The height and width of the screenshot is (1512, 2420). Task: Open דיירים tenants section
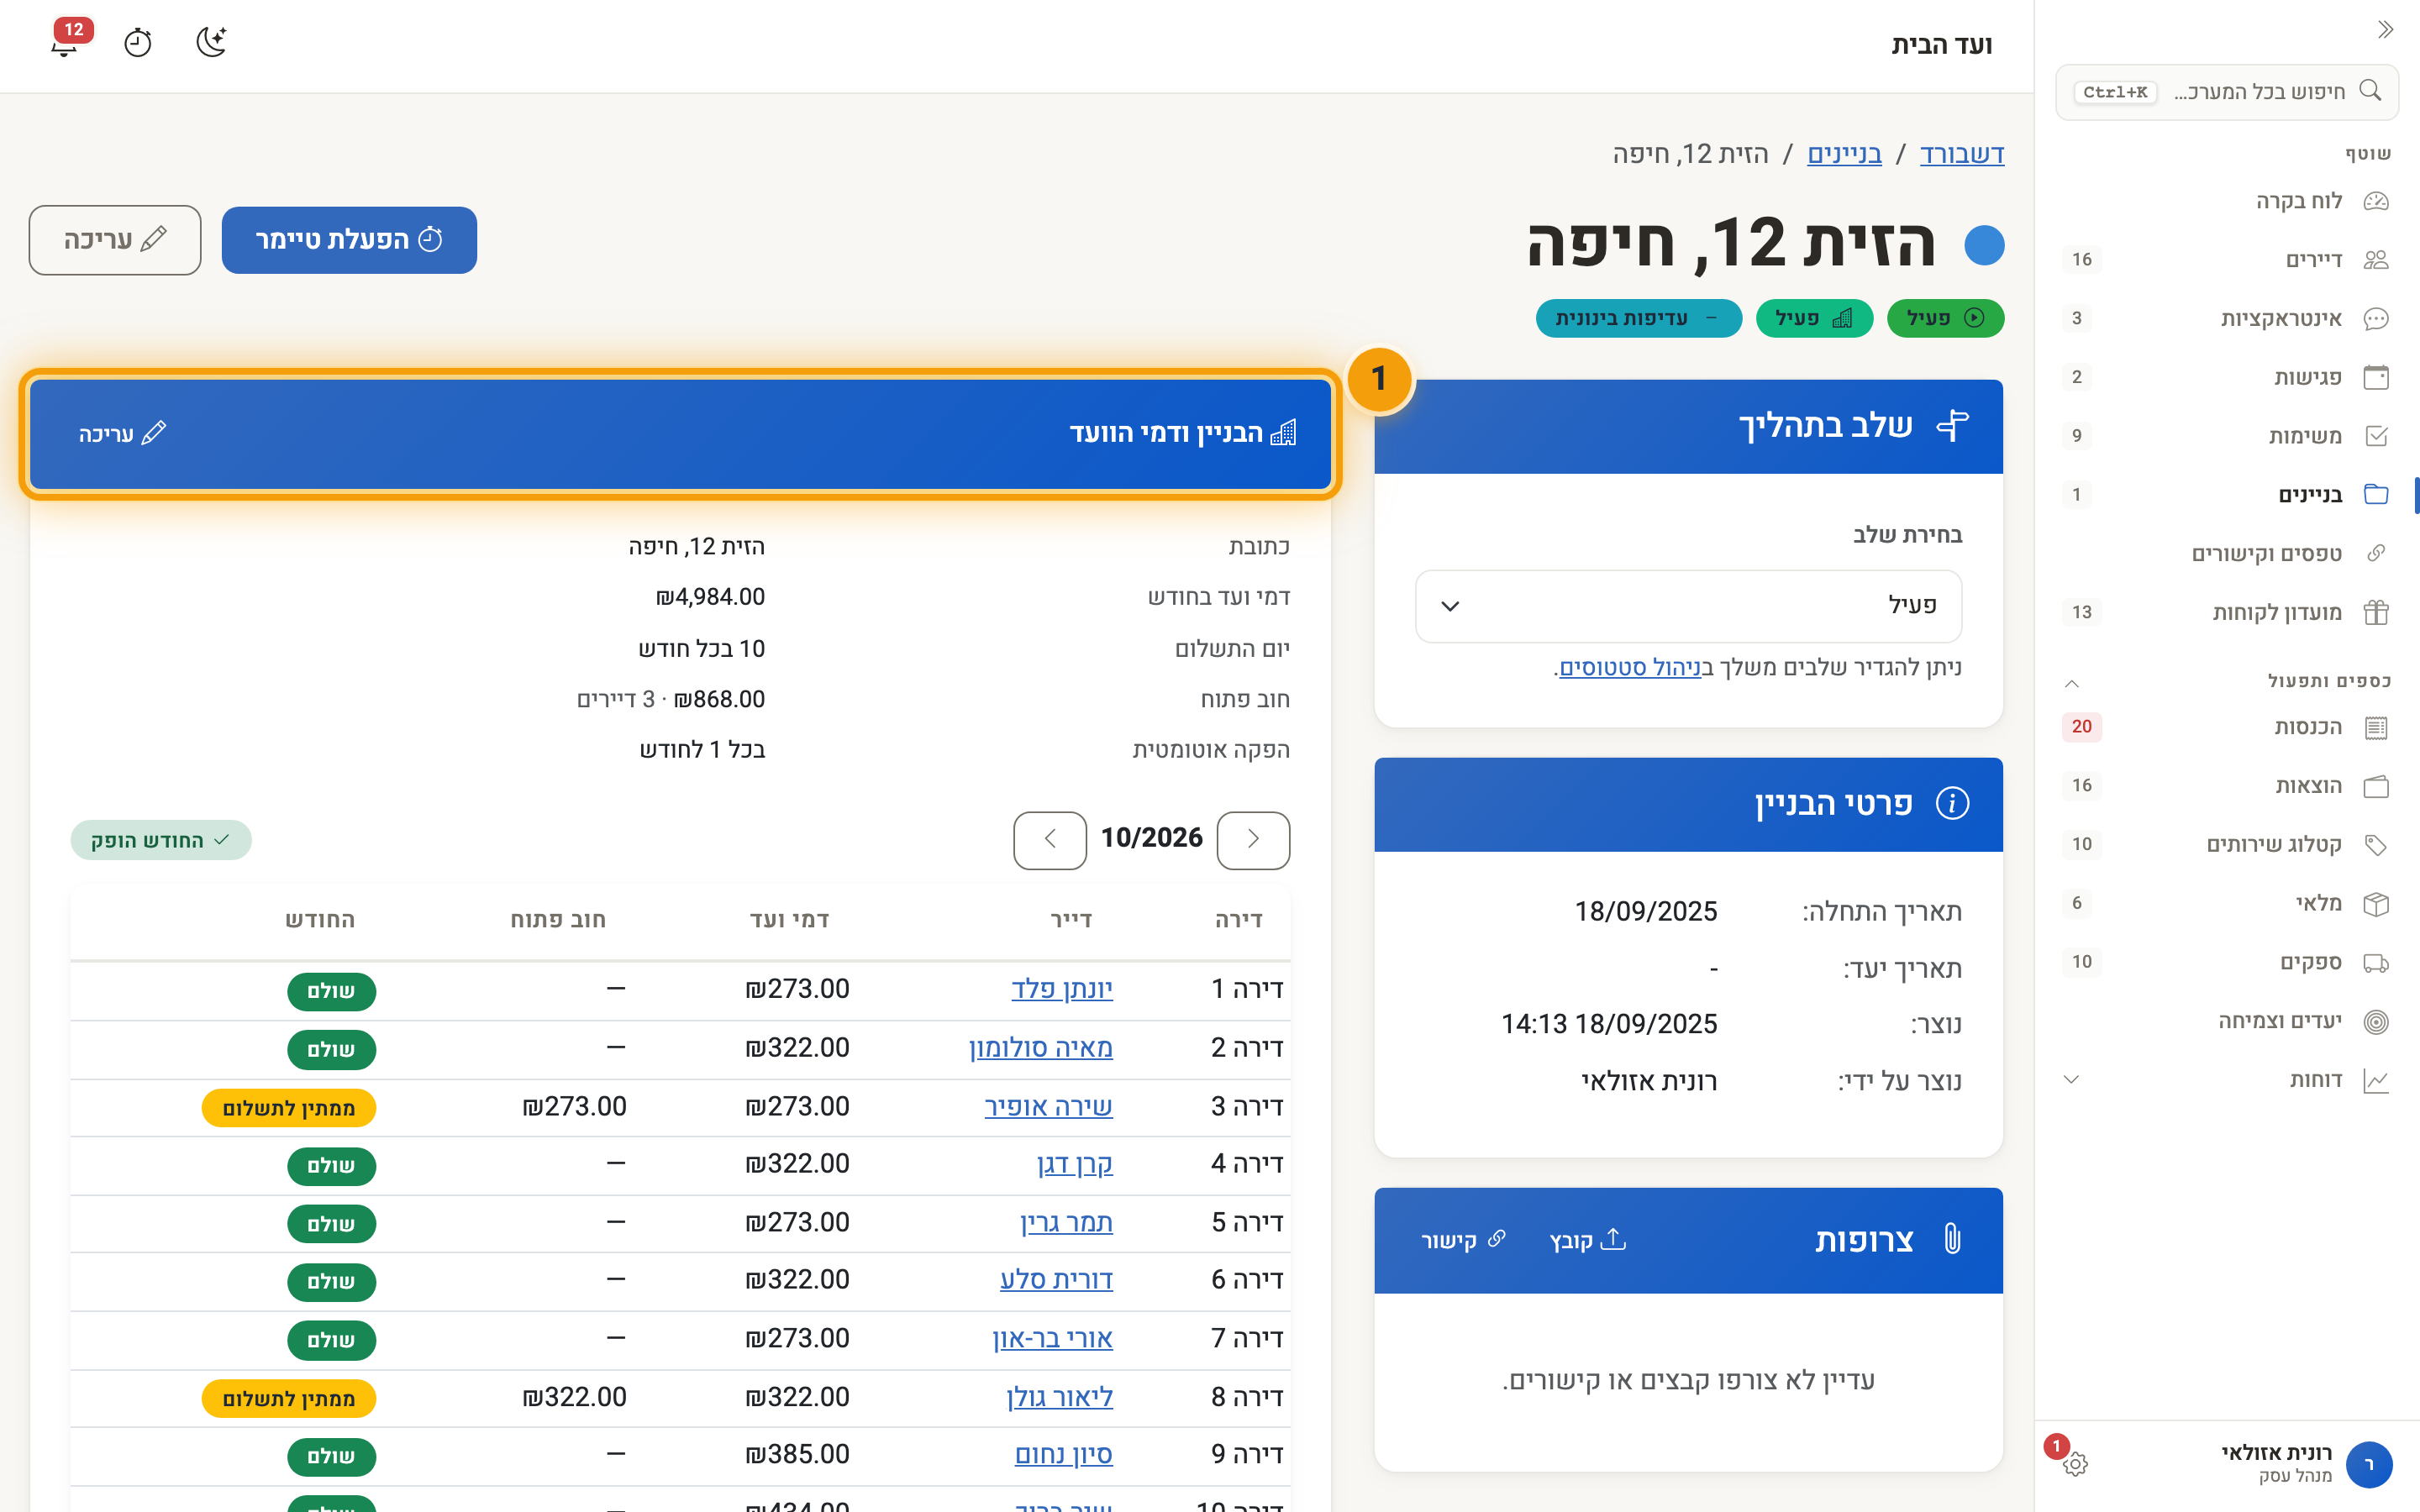(x=2227, y=260)
